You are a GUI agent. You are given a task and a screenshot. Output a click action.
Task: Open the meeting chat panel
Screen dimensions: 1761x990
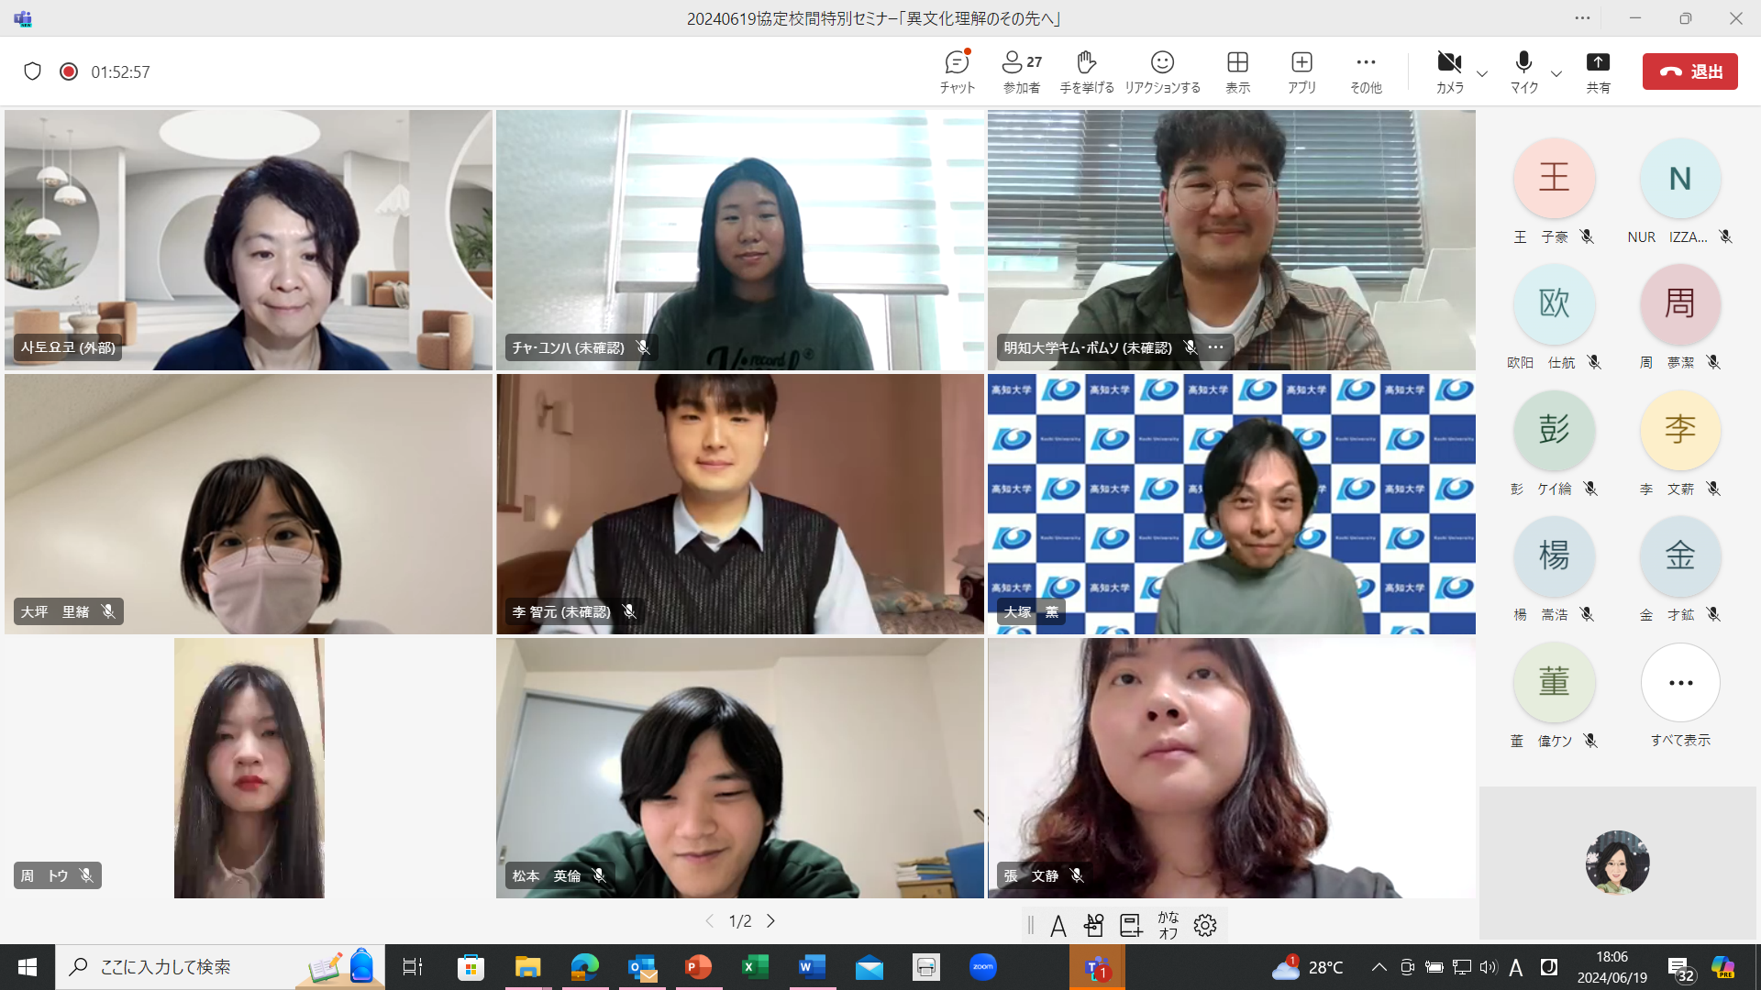956,71
